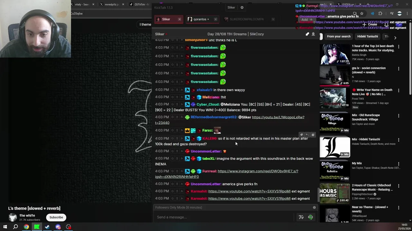Image resolution: width=412 pixels, height=231 pixels.
Task: Open options for 2 Hours Classic Runescape Music
Action: click(x=398, y=186)
